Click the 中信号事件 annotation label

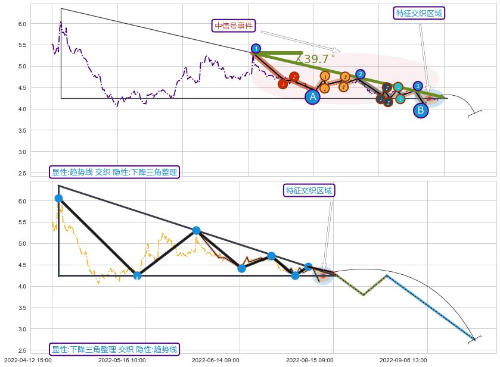[x=234, y=26]
